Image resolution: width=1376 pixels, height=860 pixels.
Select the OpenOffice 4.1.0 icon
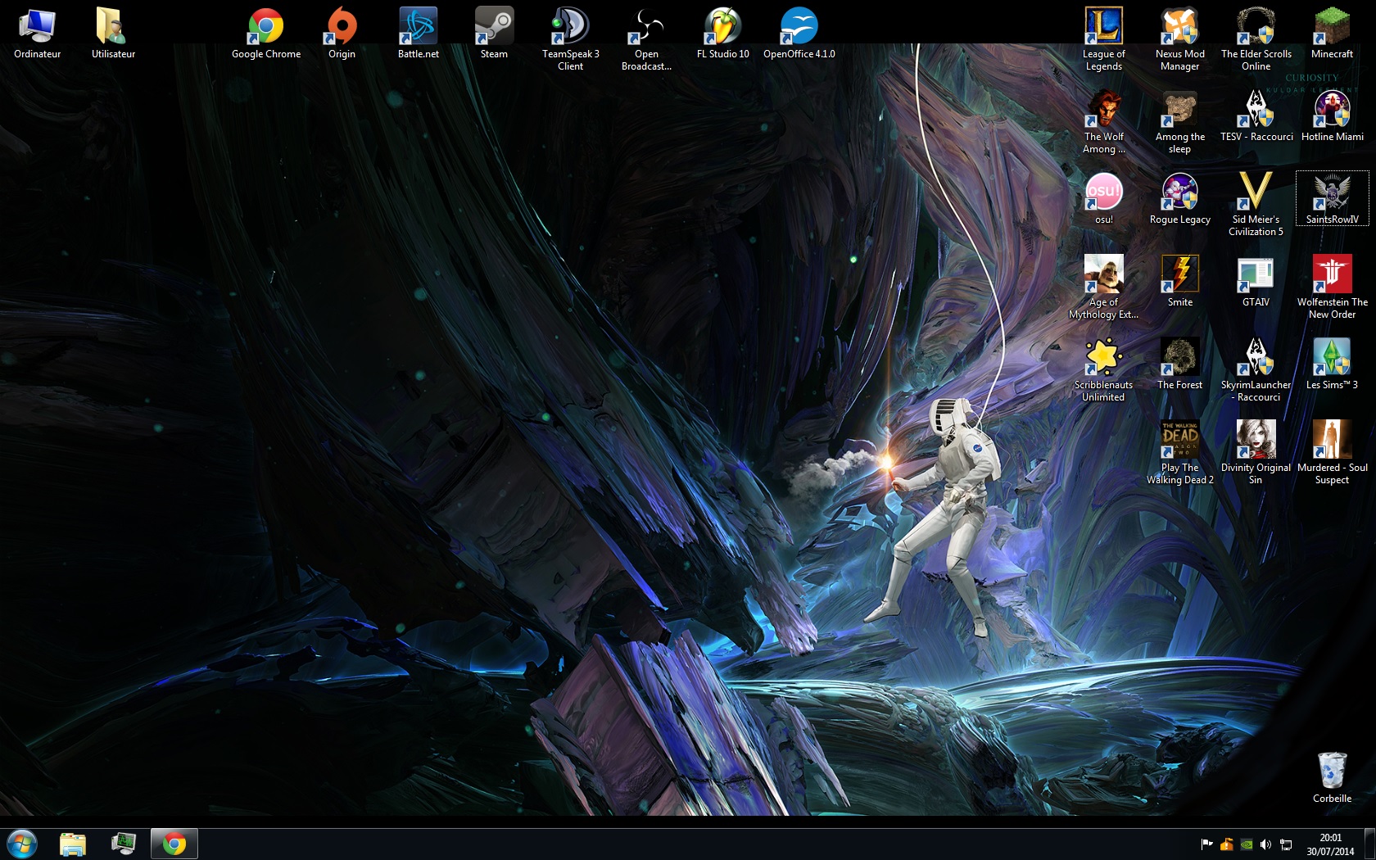(x=799, y=34)
